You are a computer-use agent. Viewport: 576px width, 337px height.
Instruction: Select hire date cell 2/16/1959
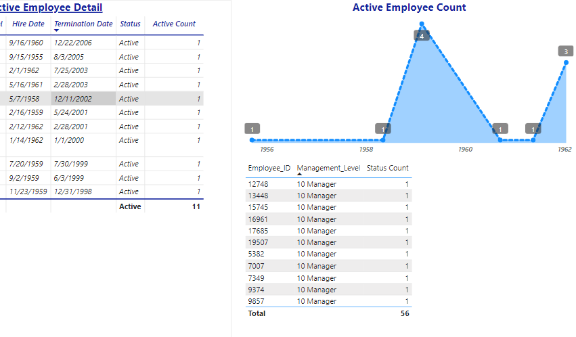pyautogui.click(x=26, y=113)
